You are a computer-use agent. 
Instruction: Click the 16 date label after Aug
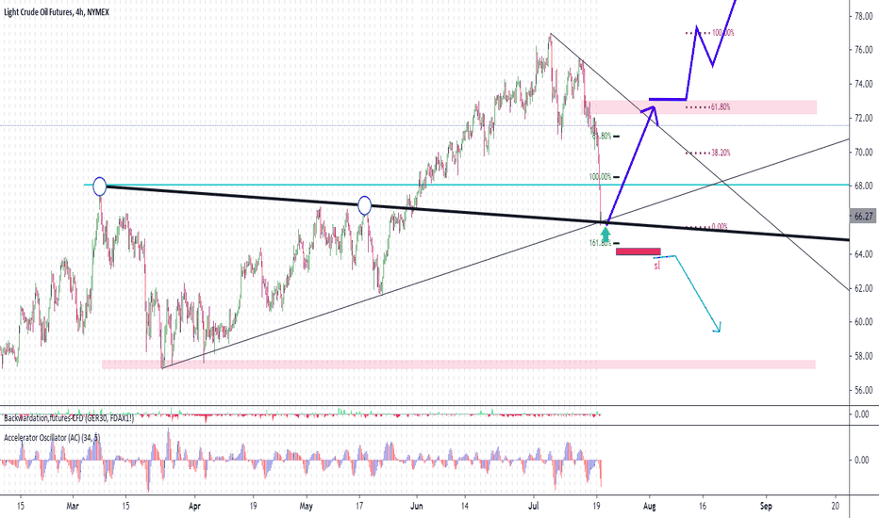tap(703, 507)
